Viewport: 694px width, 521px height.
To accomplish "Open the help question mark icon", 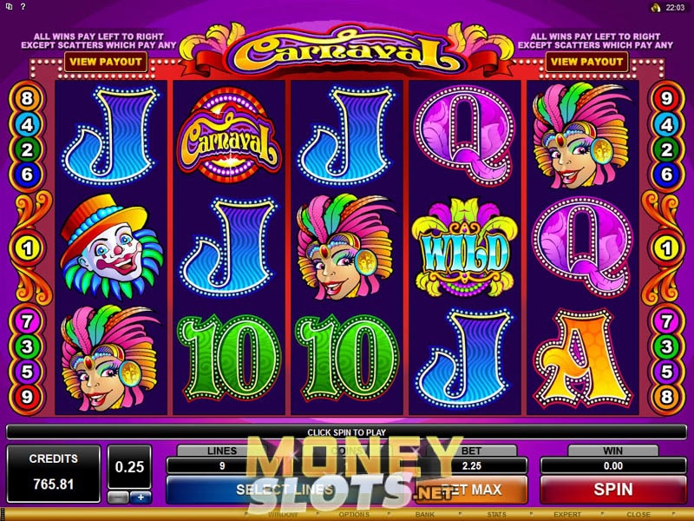I will (23, 7).
